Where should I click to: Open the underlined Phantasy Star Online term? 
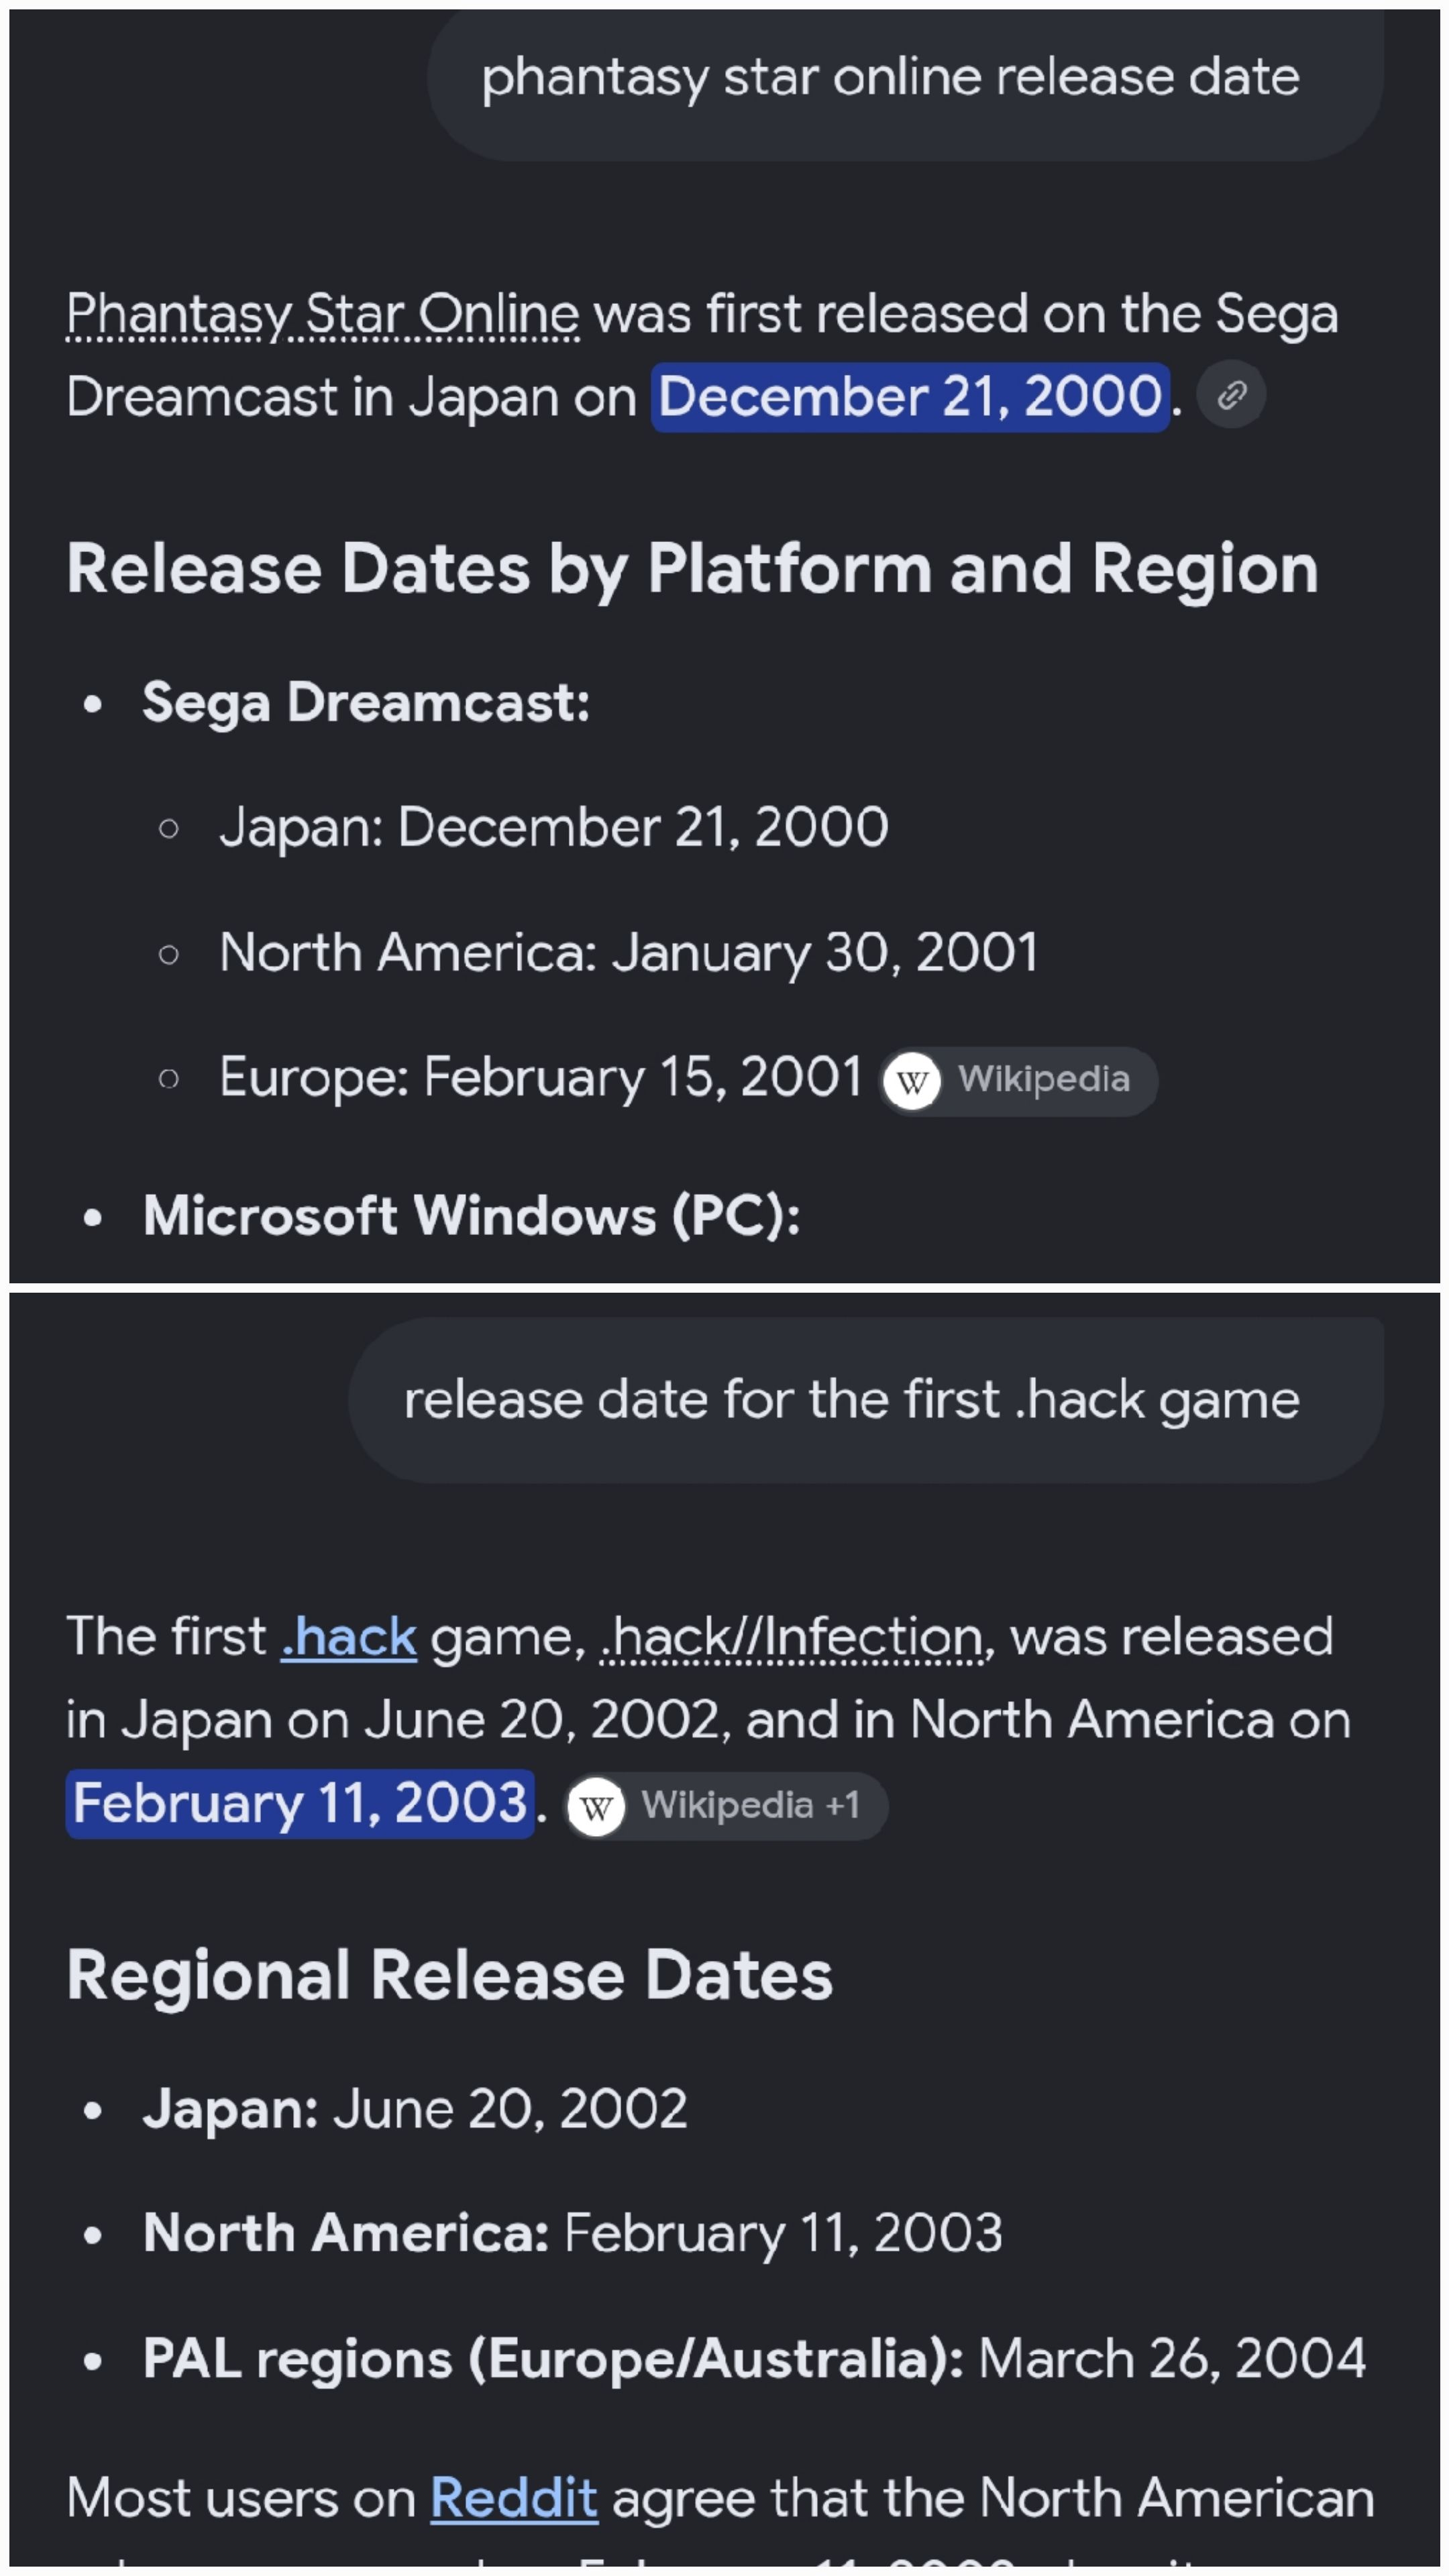pyautogui.click(x=323, y=315)
